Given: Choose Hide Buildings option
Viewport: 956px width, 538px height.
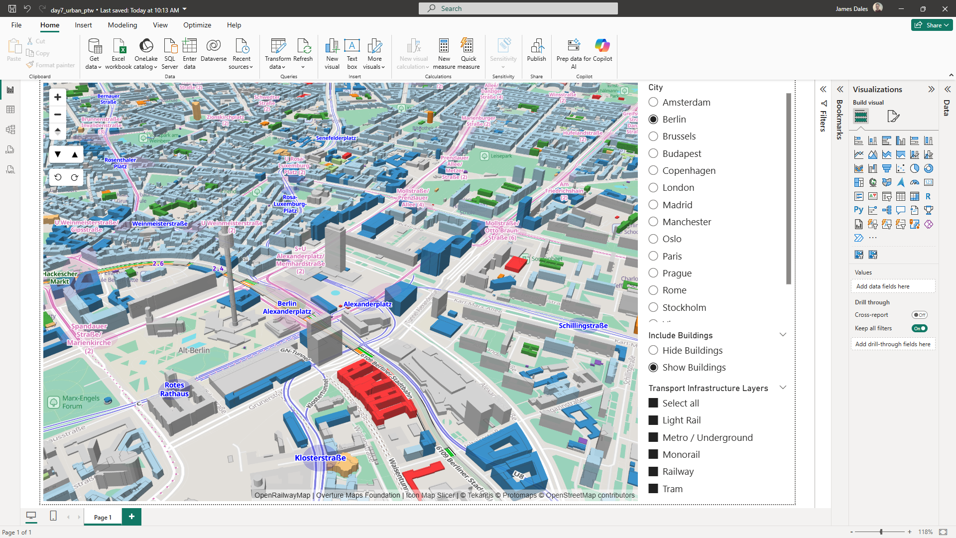Looking at the screenshot, I should [653, 350].
